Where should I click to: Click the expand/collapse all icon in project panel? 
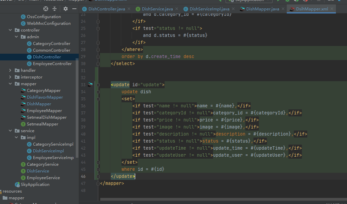point(55,9)
